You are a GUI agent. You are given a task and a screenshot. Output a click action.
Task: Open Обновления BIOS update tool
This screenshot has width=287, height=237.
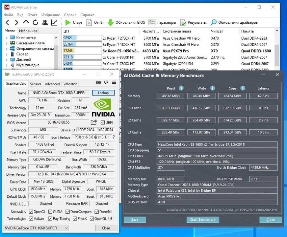click(126, 23)
